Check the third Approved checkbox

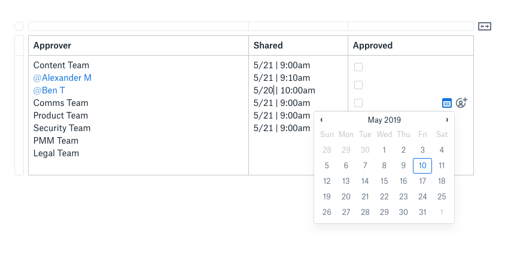coord(358,103)
